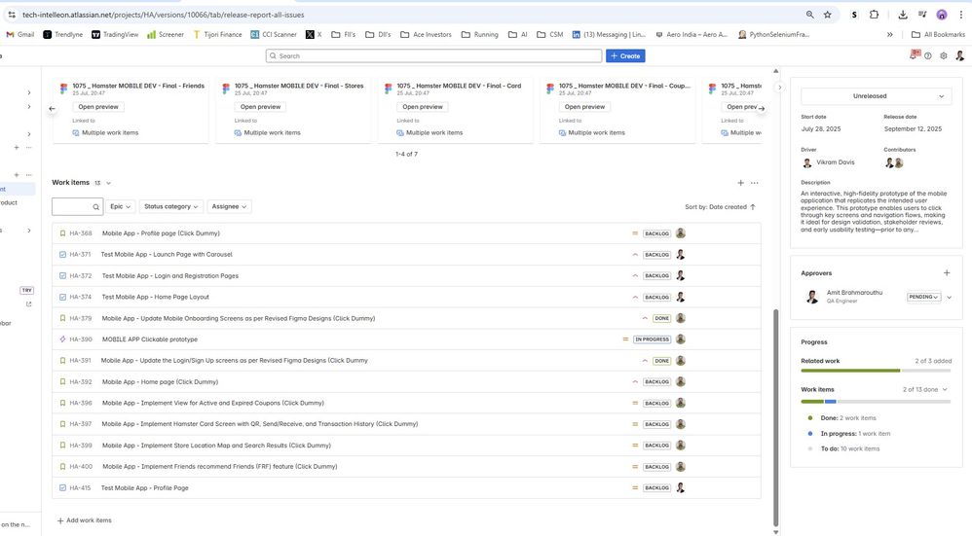Collapse the right details panel chevron
This screenshot has width=972, height=536.
click(x=780, y=88)
